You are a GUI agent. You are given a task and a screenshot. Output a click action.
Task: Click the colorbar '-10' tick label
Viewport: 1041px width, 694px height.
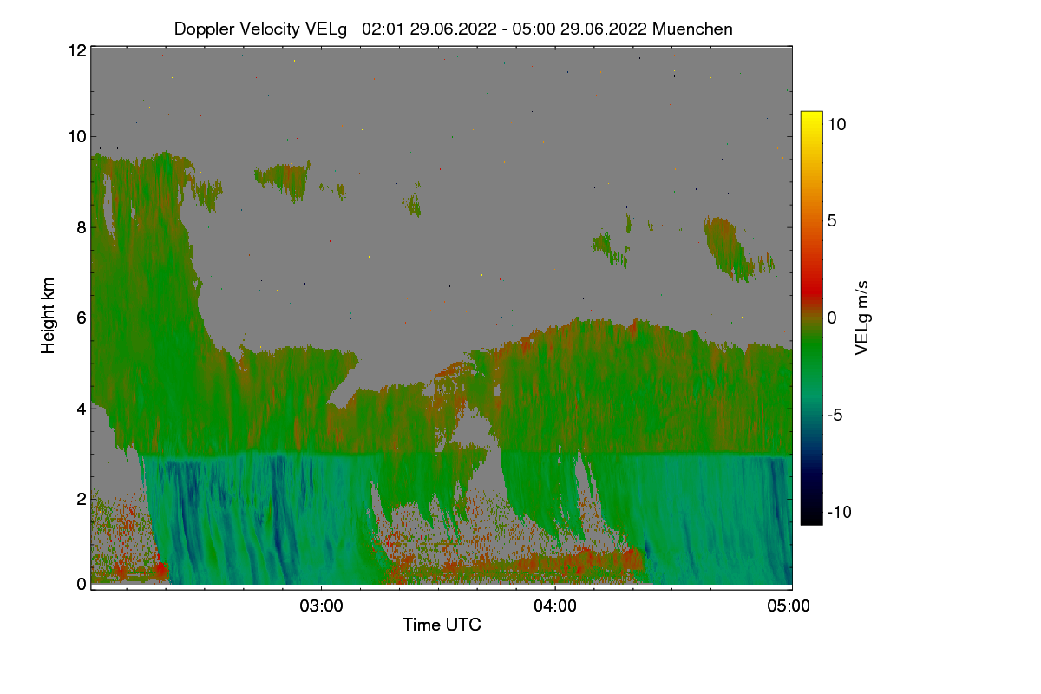(839, 512)
